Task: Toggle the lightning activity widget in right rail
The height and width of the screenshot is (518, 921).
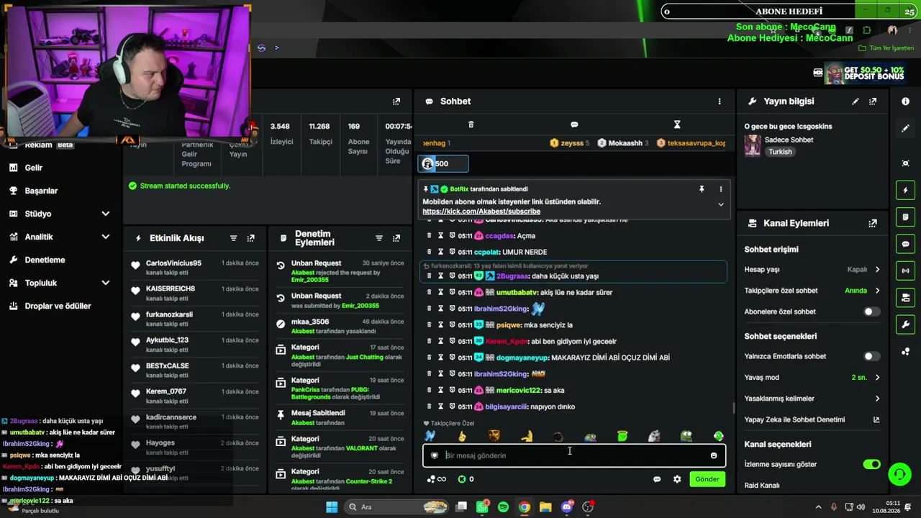Action: (905, 191)
